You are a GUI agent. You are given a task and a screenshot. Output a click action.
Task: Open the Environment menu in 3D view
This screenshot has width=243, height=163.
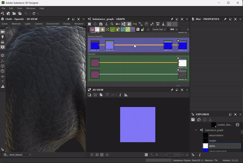tap(53, 24)
